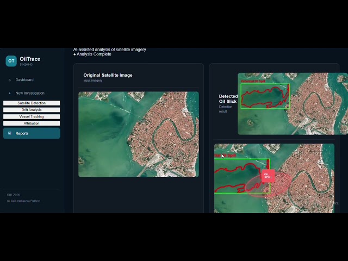Screen dimensions: 348x261
Task: Click the lower oil spill overlay map
Action: (x=274, y=178)
